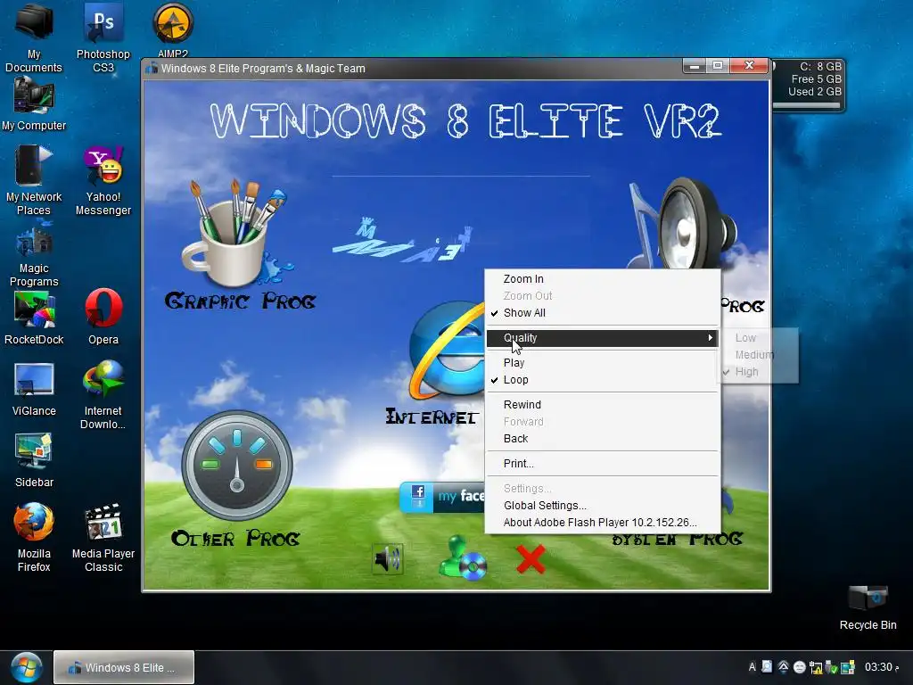Click the green user with CD icon
The image size is (913, 685).
[x=463, y=558]
